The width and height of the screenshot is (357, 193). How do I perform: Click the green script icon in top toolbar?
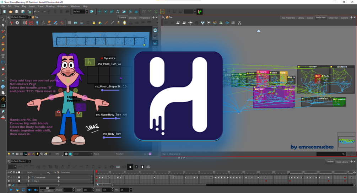200,12
